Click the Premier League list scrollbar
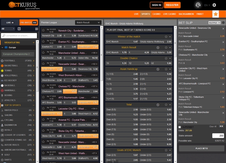This screenshot has height=163, width=226. [x=101, y=55]
